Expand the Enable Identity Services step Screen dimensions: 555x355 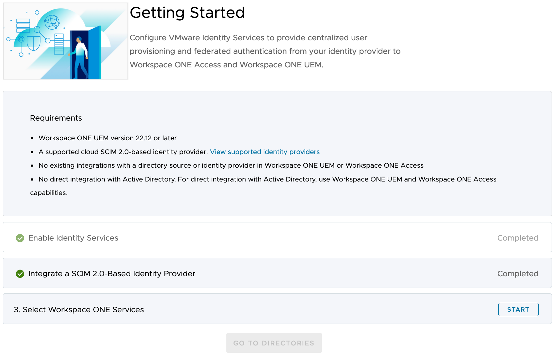tap(73, 238)
